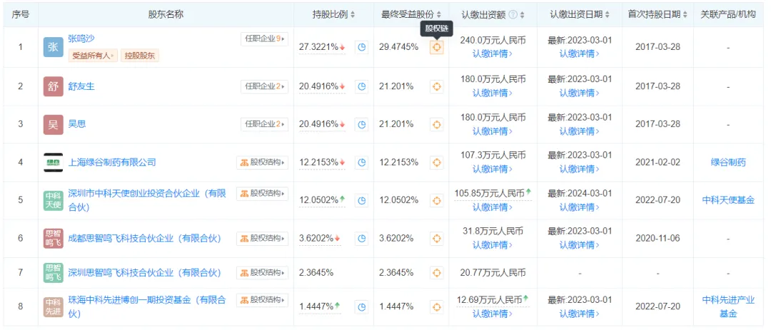
Task: Sort by 最终受益股份 column
Action: [x=438, y=15]
